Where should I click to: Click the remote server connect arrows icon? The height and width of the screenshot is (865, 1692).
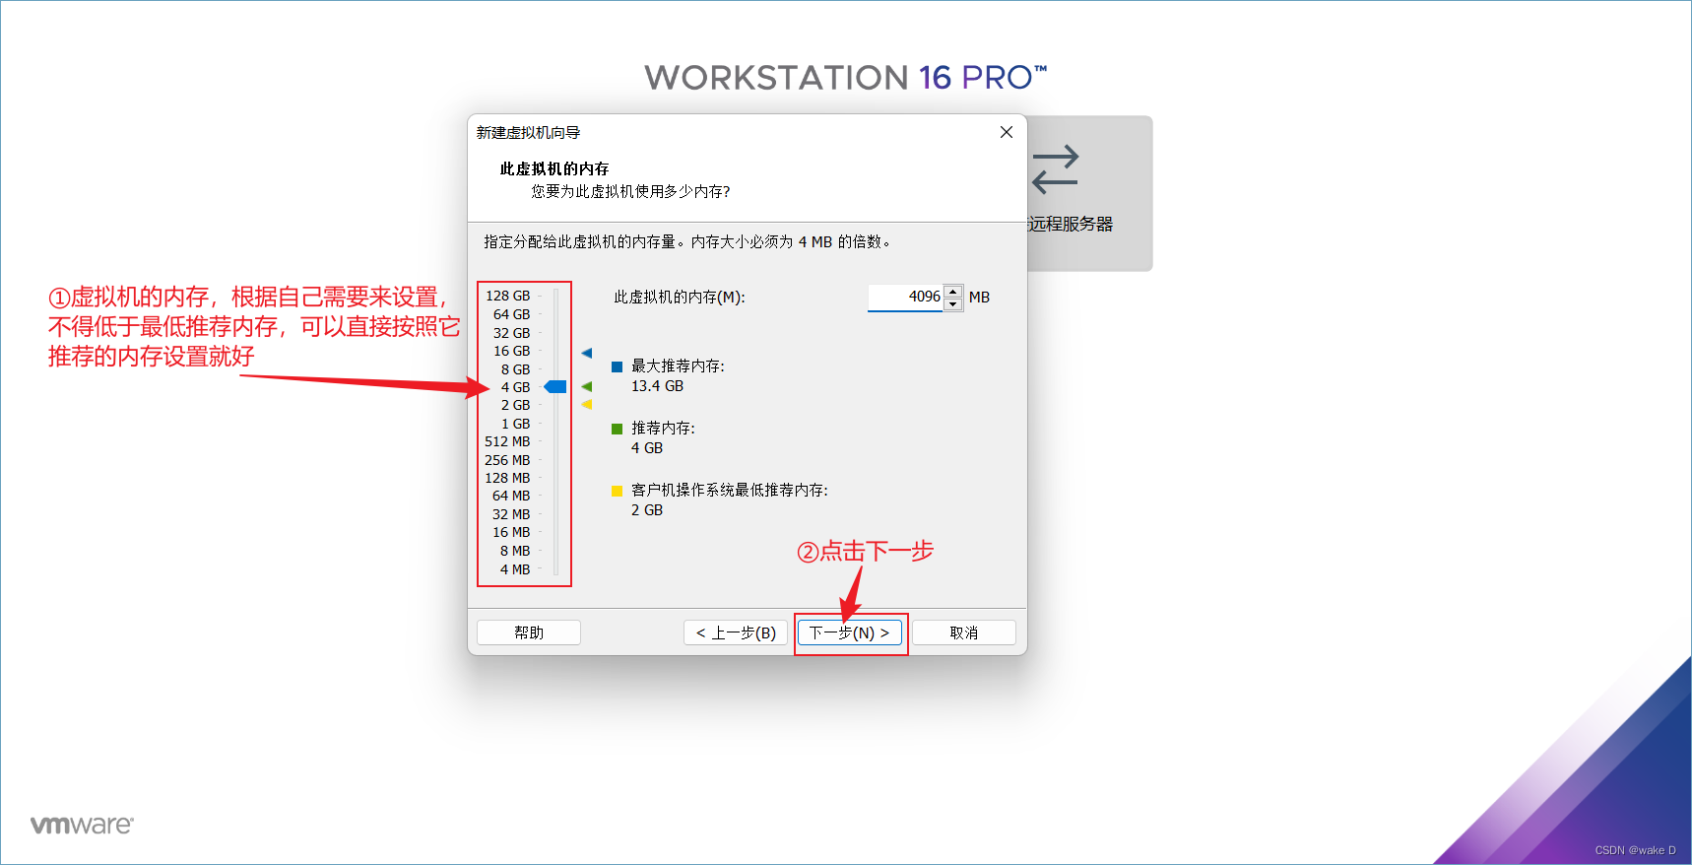click(1056, 169)
